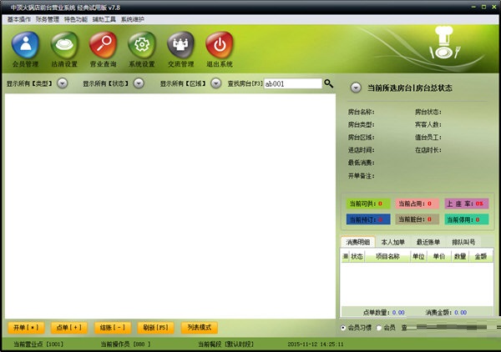Screen dimensions: 501x352
Task: Click the 房台类型 label
Action: [361, 124]
